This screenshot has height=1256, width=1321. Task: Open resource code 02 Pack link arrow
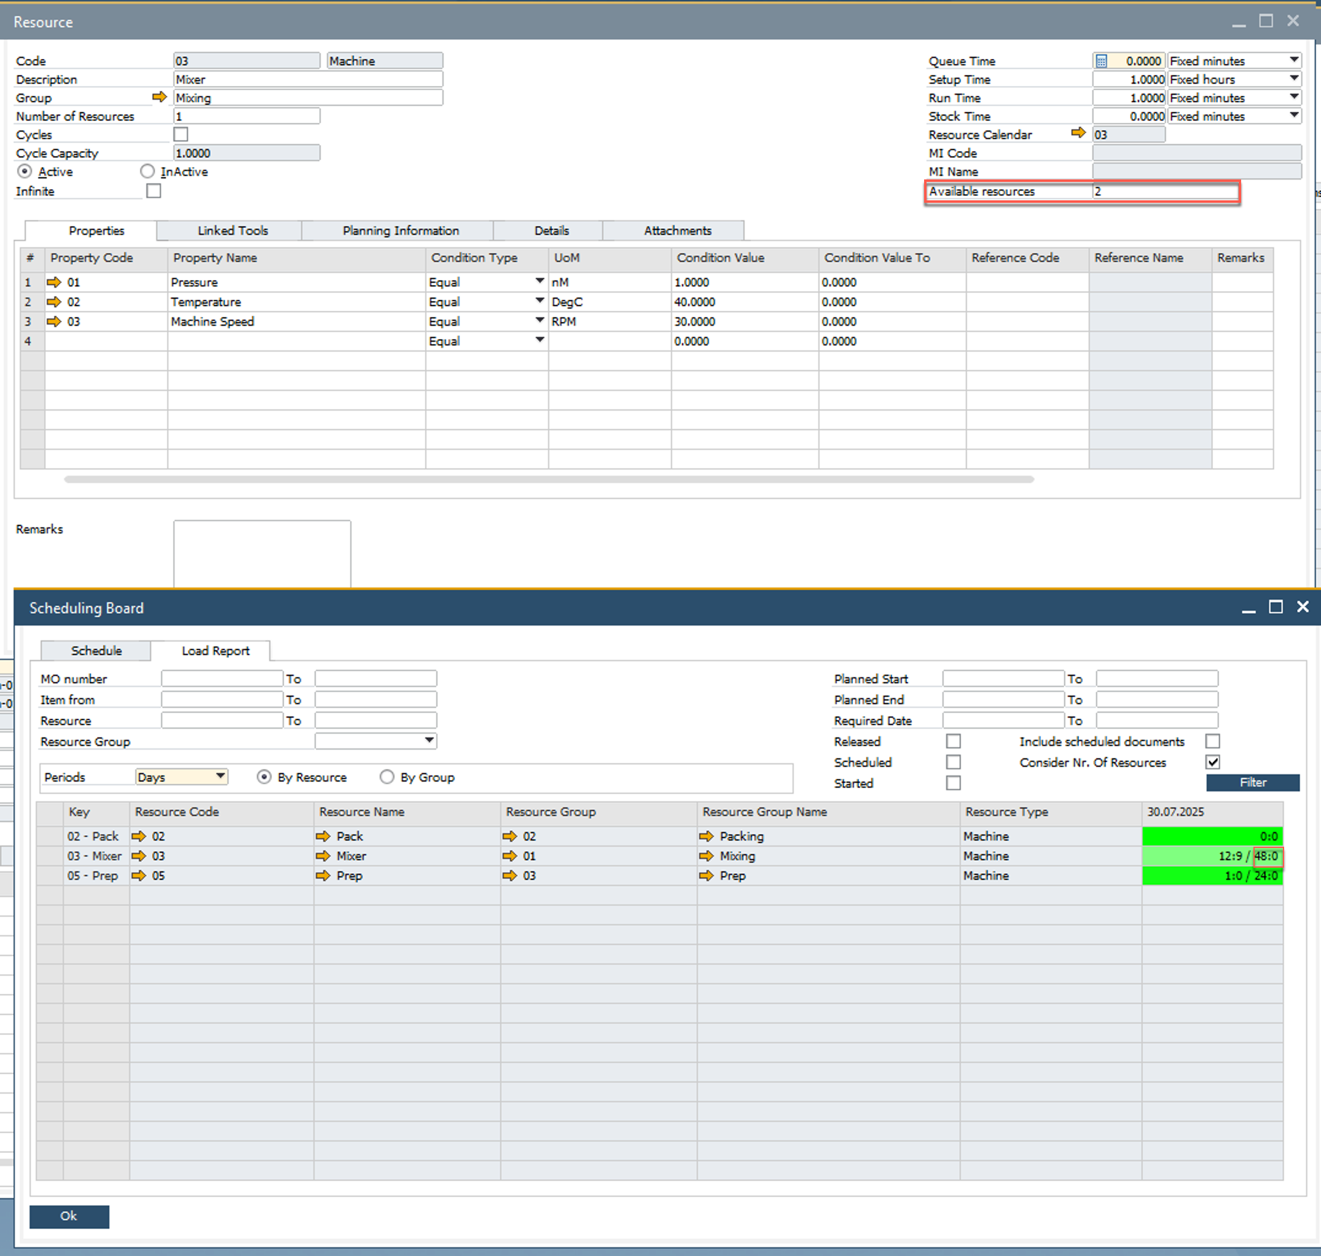(x=139, y=836)
